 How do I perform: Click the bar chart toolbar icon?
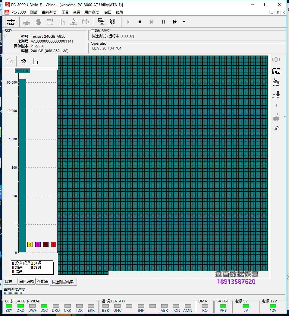(x=62, y=21)
